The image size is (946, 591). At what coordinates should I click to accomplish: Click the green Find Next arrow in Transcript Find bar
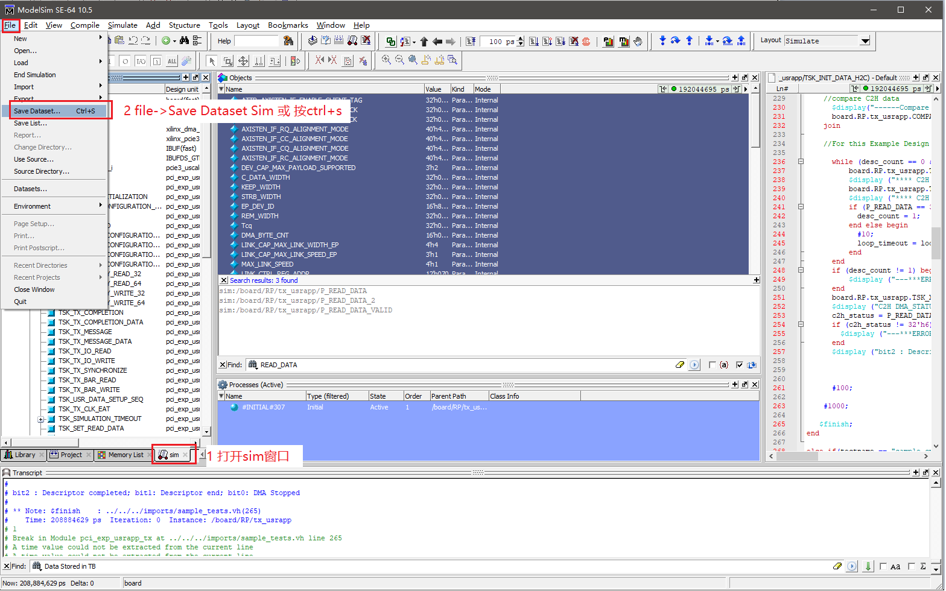click(x=868, y=566)
